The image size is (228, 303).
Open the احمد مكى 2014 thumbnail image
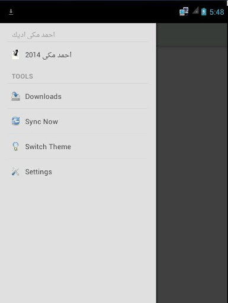pyautogui.click(x=16, y=54)
